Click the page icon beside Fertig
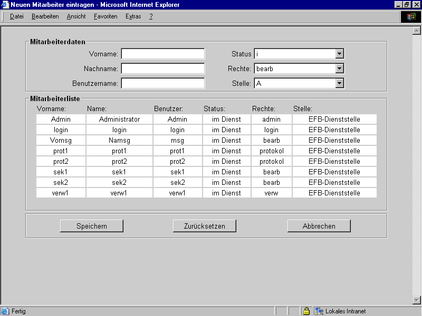This screenshot has width=422, height=316. (x=5, y=311)
